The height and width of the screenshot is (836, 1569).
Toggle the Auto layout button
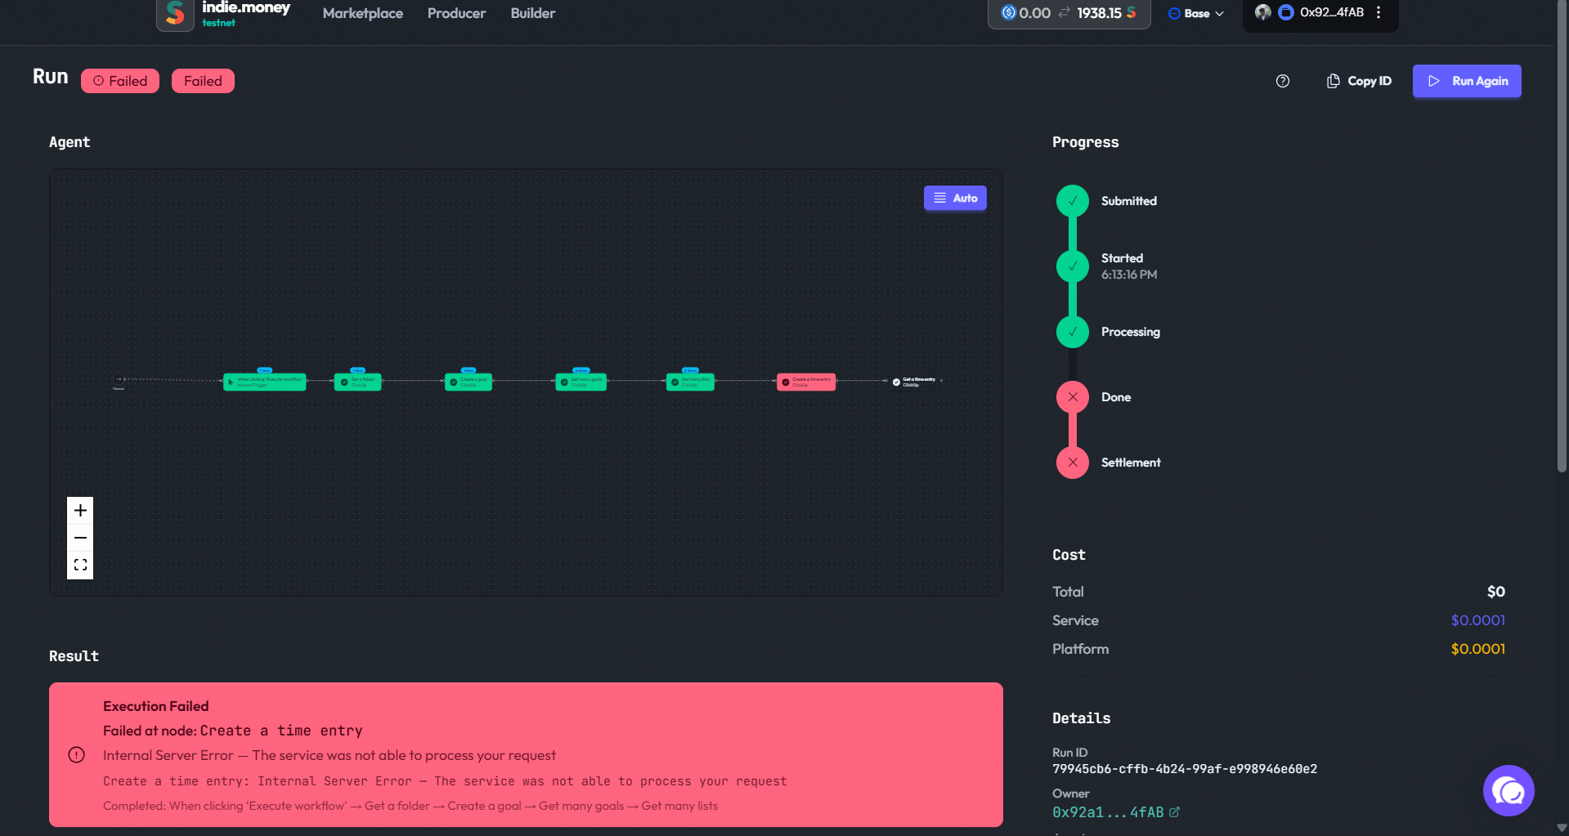point(954,198)
